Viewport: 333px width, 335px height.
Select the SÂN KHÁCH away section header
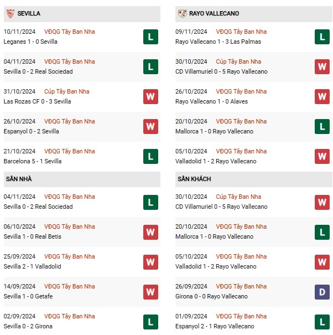(x=194, y=179)
